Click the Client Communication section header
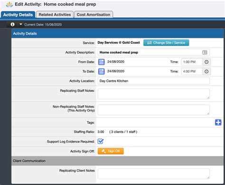The width and height of the screenshot is (225, 185). (117, 161)
